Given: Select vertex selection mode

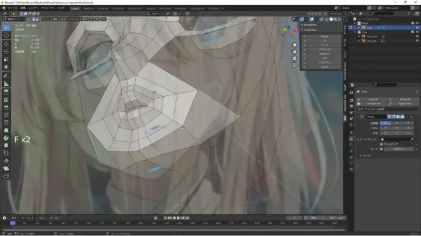Looking at the screenshot, I should click(x=29, y=19).
